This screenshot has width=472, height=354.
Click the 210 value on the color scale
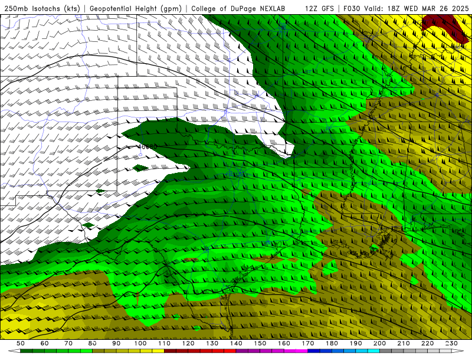coord(404,343)
